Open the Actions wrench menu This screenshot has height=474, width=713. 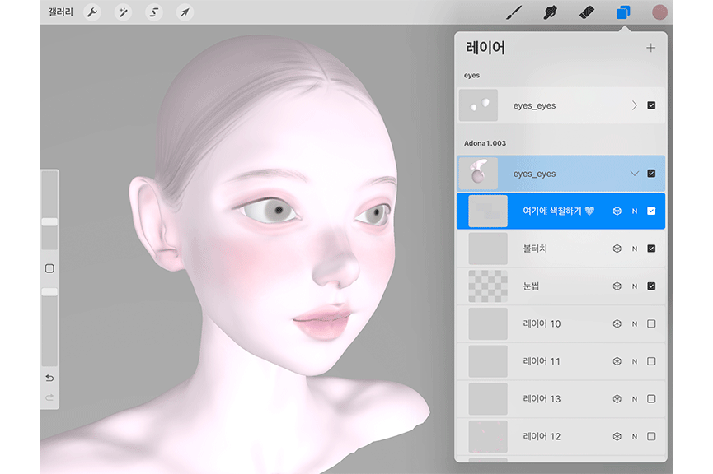click(92, 12)
